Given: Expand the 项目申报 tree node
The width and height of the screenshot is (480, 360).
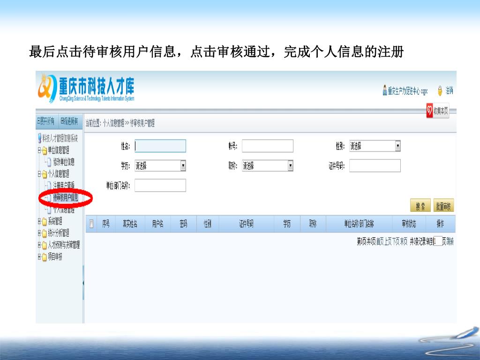Looking at the screenshot, I should pos(39,256).
